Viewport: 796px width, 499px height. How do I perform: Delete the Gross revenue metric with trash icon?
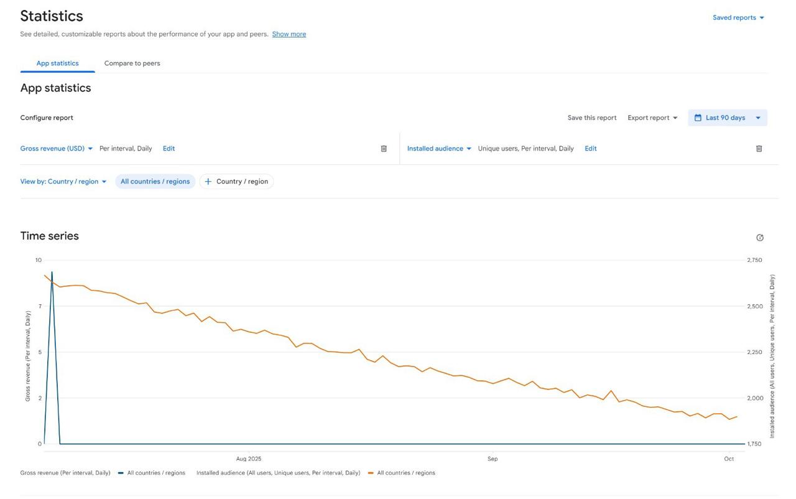tap(384, 149)
